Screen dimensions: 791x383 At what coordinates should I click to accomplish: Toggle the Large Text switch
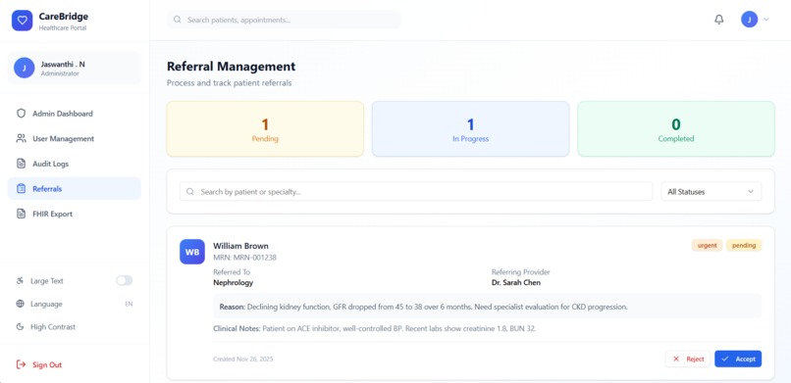[x=124, y=281]
